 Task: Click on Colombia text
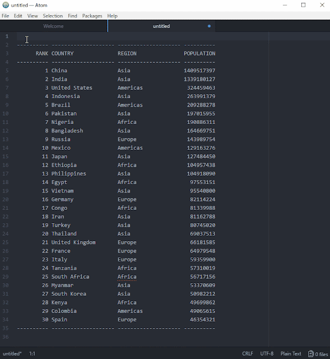(x=64, y=311)
